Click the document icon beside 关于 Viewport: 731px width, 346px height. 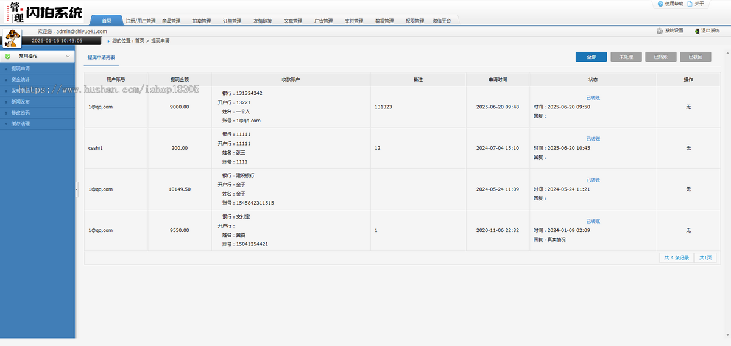point(690,4)
